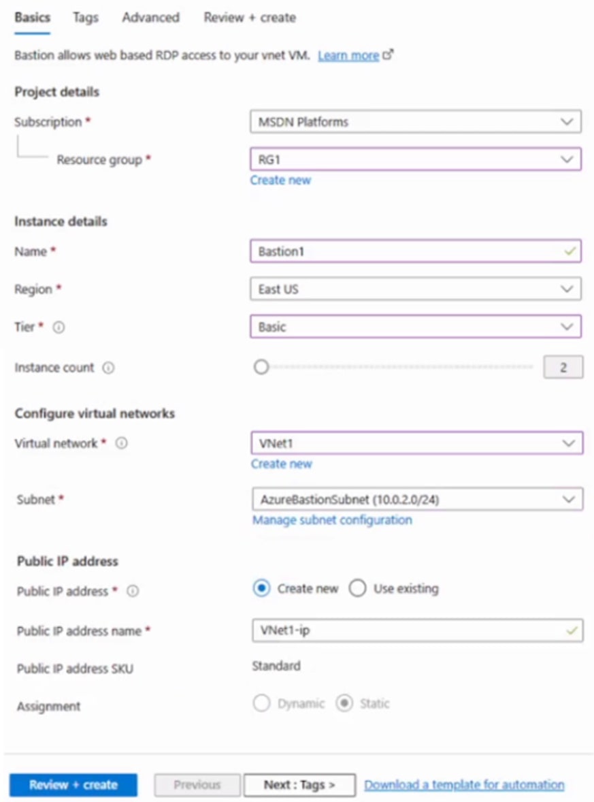594x802 pixels.
Task: Open the Advanced tab
Action: 150,18
